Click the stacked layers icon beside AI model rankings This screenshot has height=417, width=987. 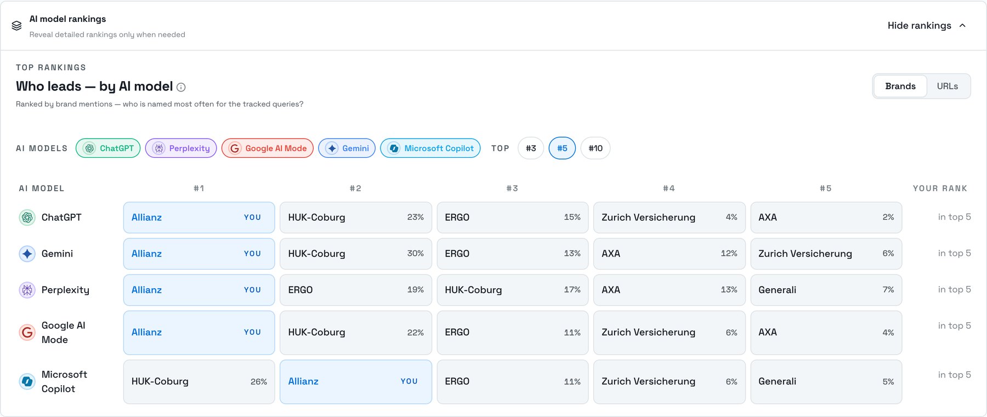pyautogui.click(x=16, y=26)
